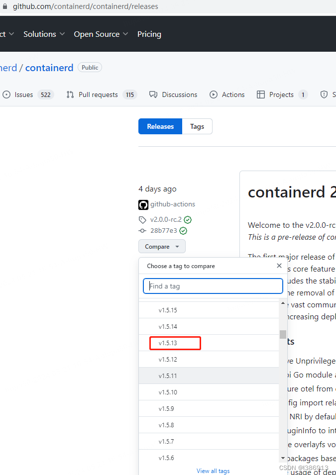Click the verified checkmark on v2.0.0-rc.2

(187, 219)
